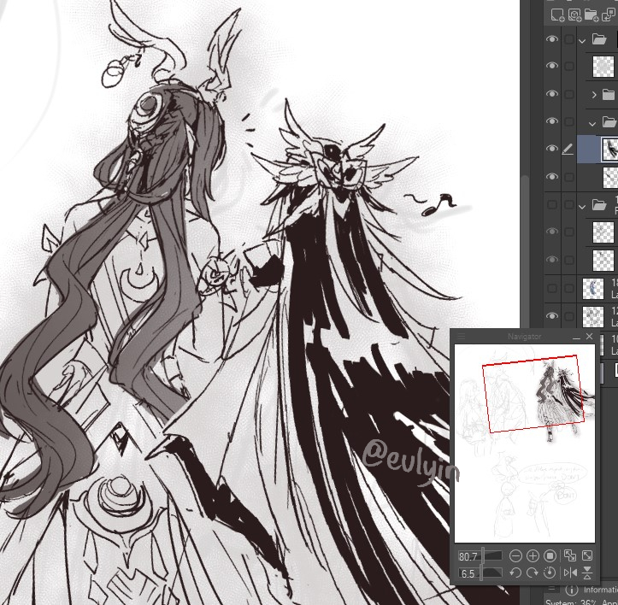This screenshot has width=618, height=605.
Task: Minimize the Navigator panel
Action: [x=574, y=337]
